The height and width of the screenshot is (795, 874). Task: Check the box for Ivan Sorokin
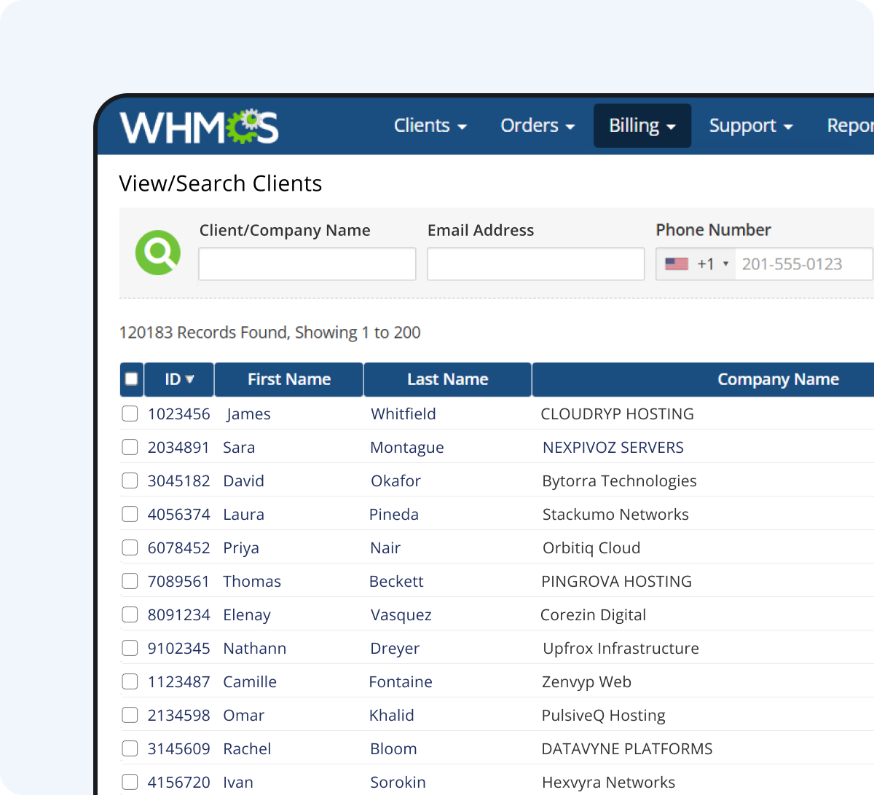130,782
